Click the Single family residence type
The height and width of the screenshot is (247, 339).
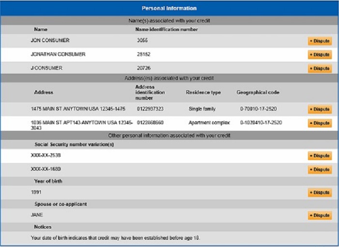[x=202, y=109]
